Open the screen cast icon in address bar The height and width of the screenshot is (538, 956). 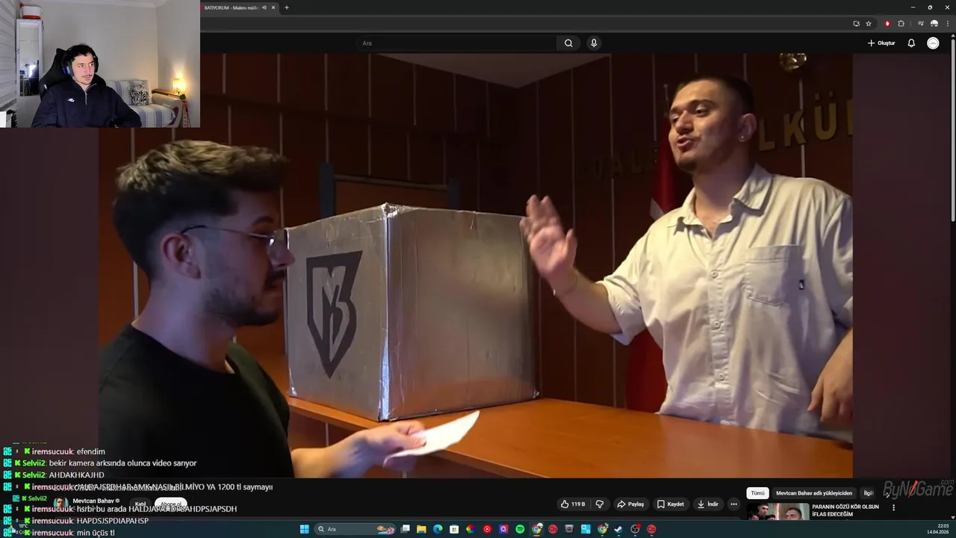tap(856, 23)
